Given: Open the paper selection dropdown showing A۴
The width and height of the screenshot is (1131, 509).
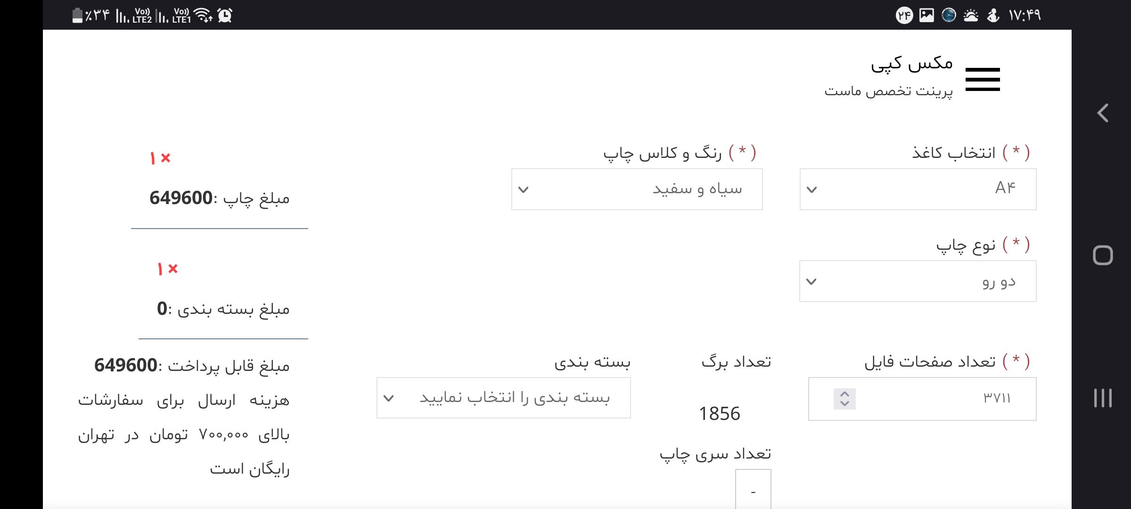Looking at the screenshot, I should pyautogui.click(x=918, y=189).
